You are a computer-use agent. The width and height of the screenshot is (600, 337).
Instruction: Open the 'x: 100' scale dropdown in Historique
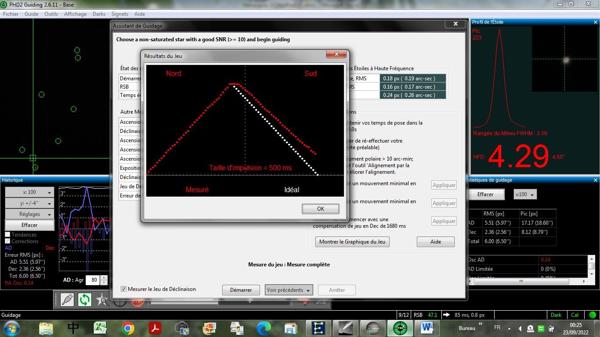29,192
